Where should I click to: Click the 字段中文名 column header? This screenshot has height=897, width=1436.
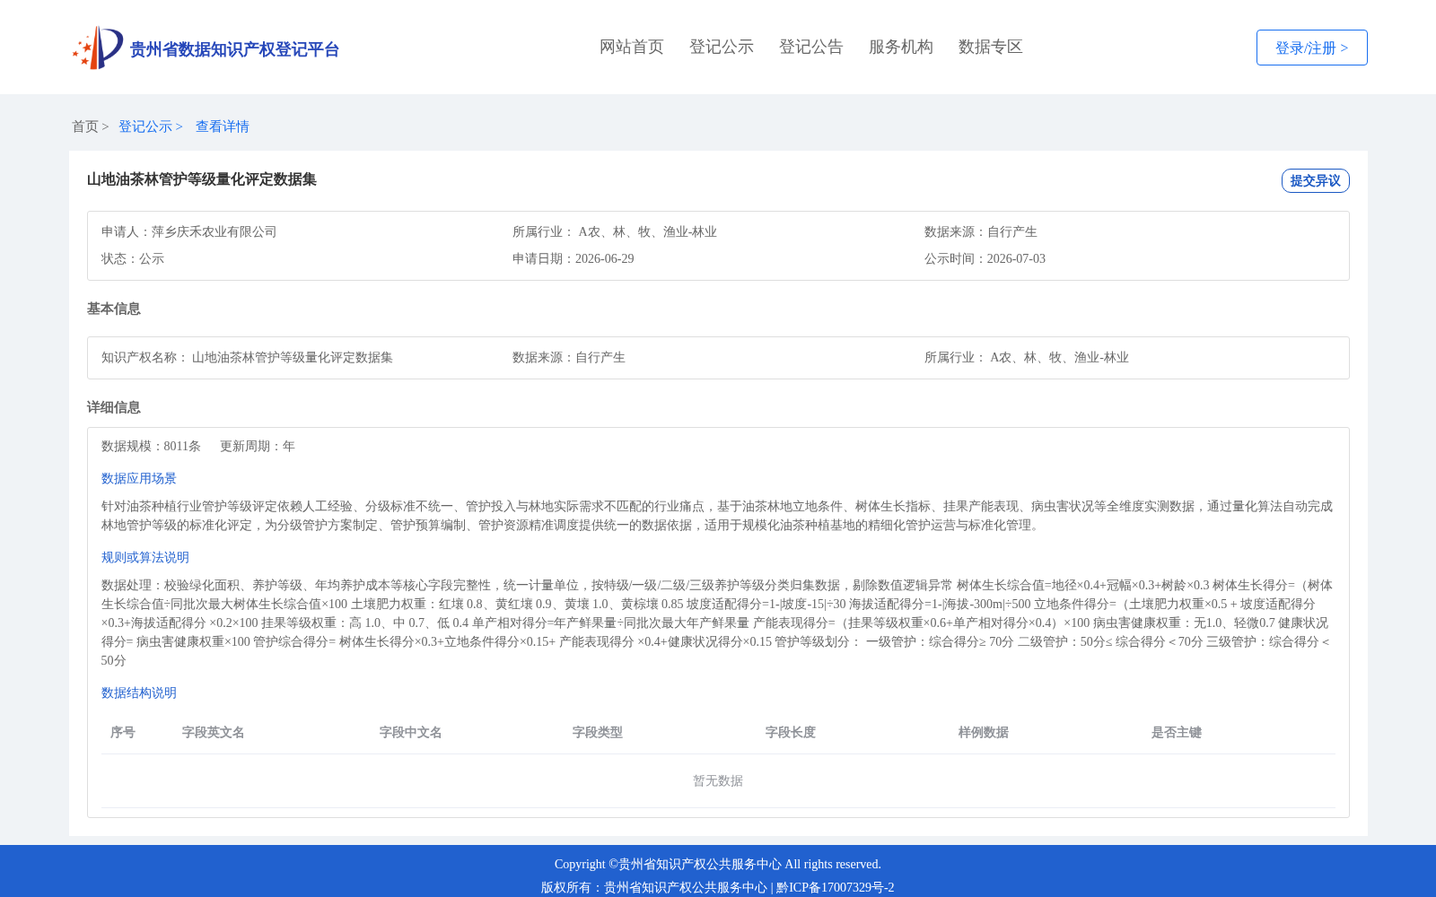coord(411,732)
